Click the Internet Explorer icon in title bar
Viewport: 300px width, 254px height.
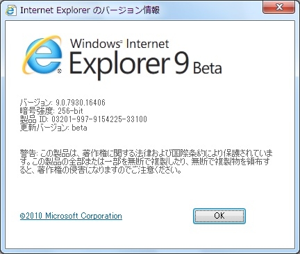pyautogui.click(x=10, y=10)
